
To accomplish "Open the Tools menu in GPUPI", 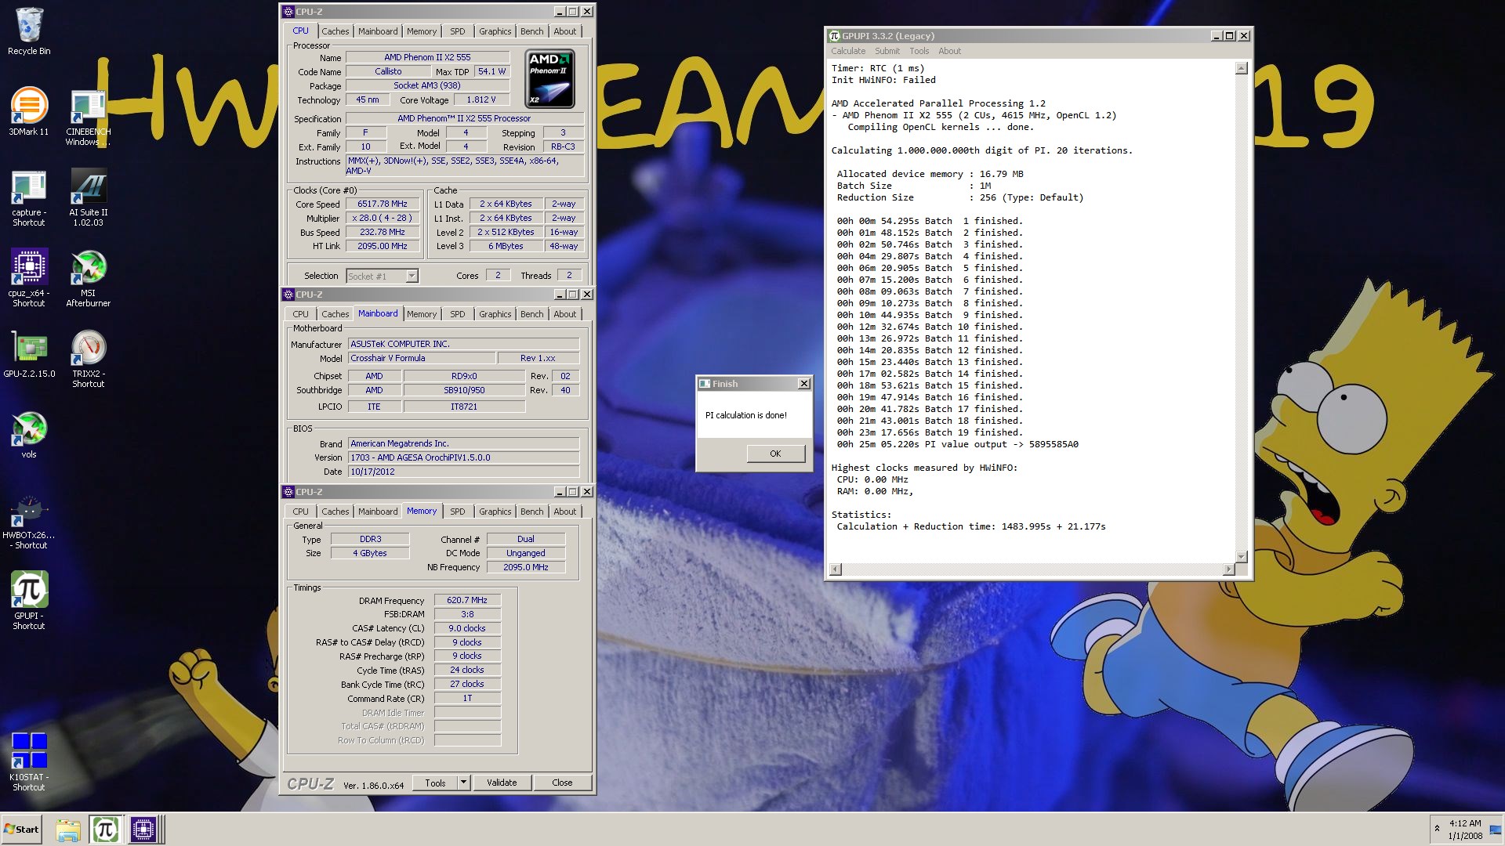I will pos(919,51).
